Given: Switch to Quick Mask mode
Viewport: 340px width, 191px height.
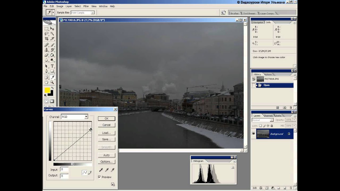Looking at the screenshot, I should (x=52, y=101).
